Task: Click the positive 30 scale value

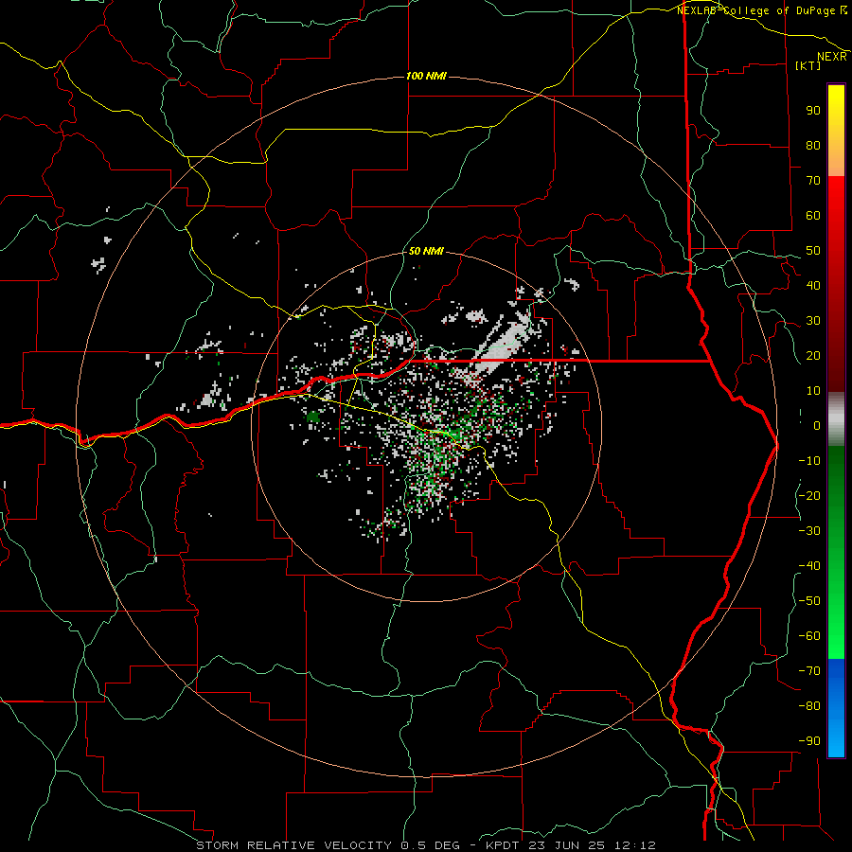Action: 813,321
